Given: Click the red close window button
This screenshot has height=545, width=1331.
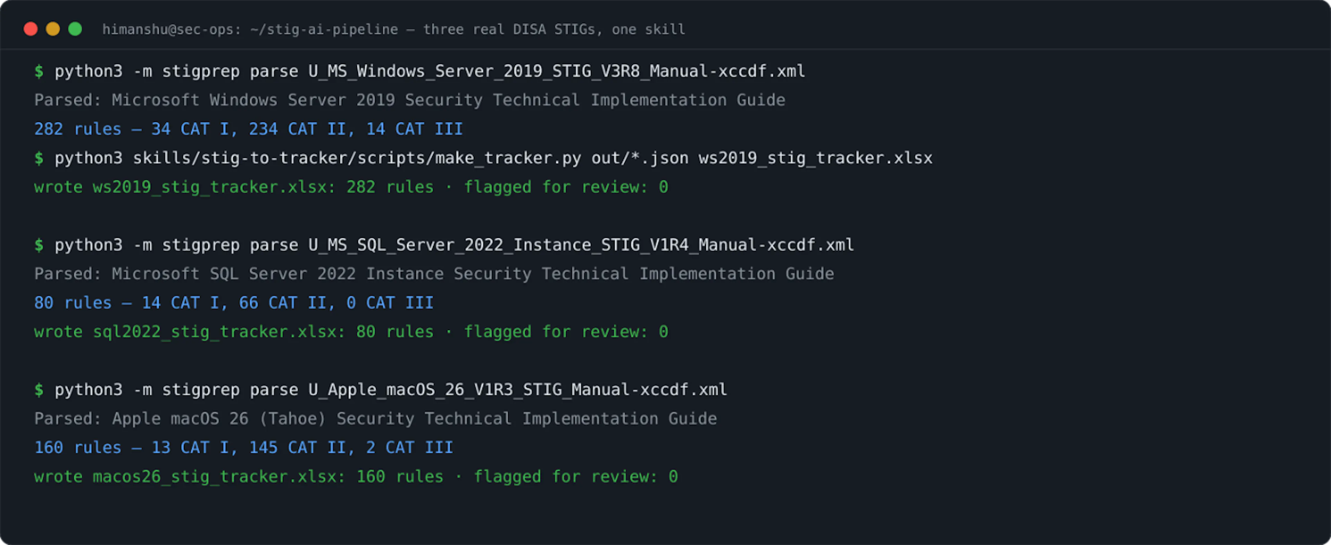Looking at the screenshot, I should click(x=31, y=29).
